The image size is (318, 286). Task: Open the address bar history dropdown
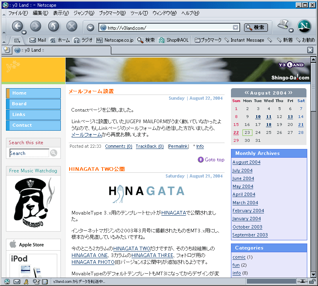[235, 27]
